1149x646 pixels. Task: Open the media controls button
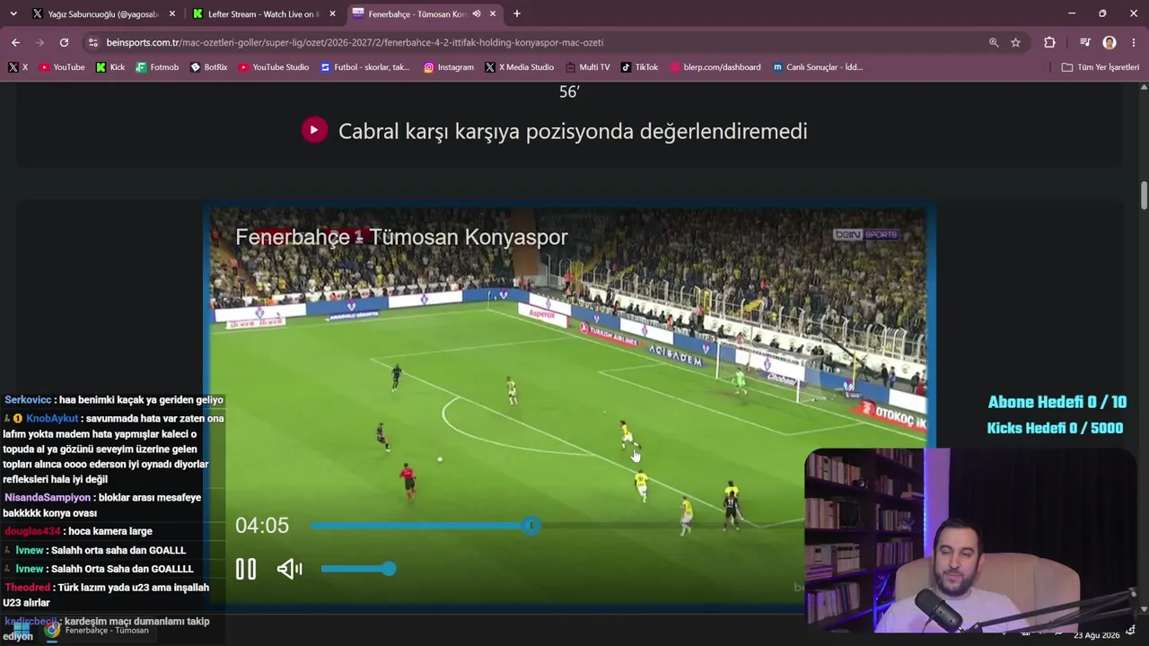coord(1084,42)
